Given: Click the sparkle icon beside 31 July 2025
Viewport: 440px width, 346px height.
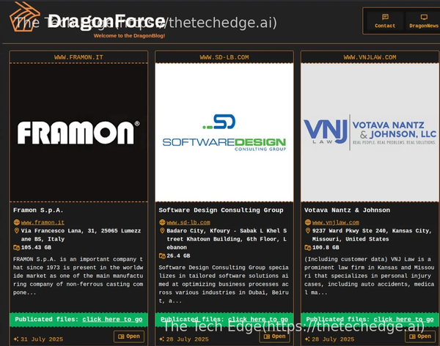Looking at the screenshot, I should [x=16, y=339].
